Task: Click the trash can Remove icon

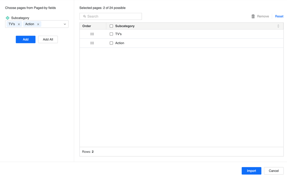Action: point(253,16)
